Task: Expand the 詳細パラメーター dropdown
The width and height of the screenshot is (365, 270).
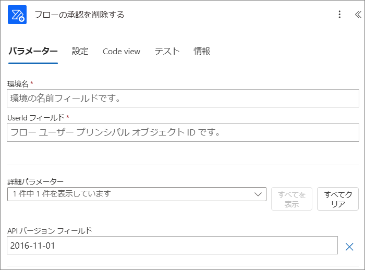Action: pos(137,194)
